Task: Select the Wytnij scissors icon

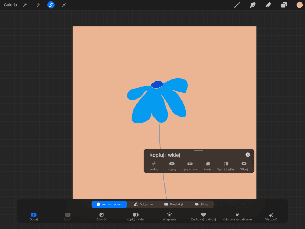Action: [x=154, y=164]
